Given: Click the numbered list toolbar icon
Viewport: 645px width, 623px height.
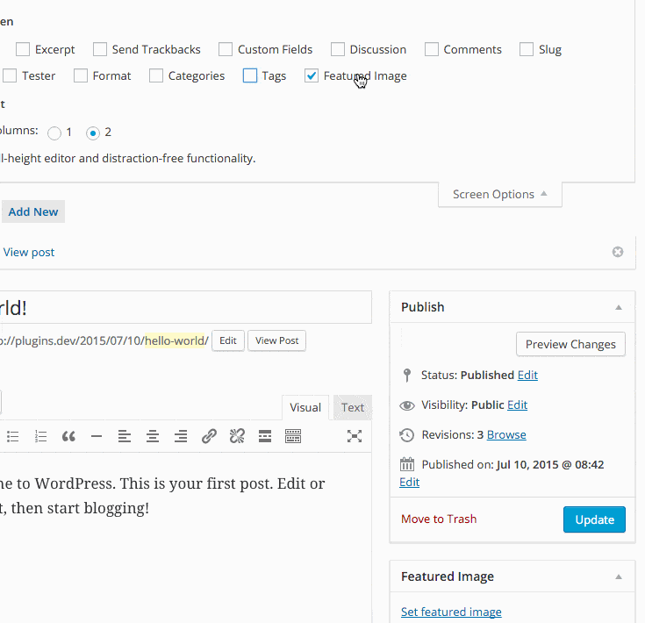Looking at the screenshot, I should click(x=40, y=436).
